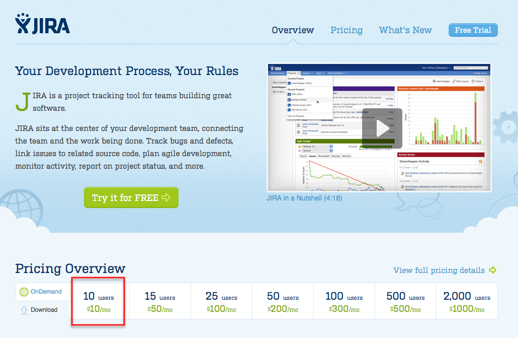The image size is (518, 338).
Task: Select the OnDemand pricing tab
Action: click(x=42, y=292)
